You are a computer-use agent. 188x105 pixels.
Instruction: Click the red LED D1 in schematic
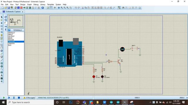pyautogui.click(x=94, y=76)
